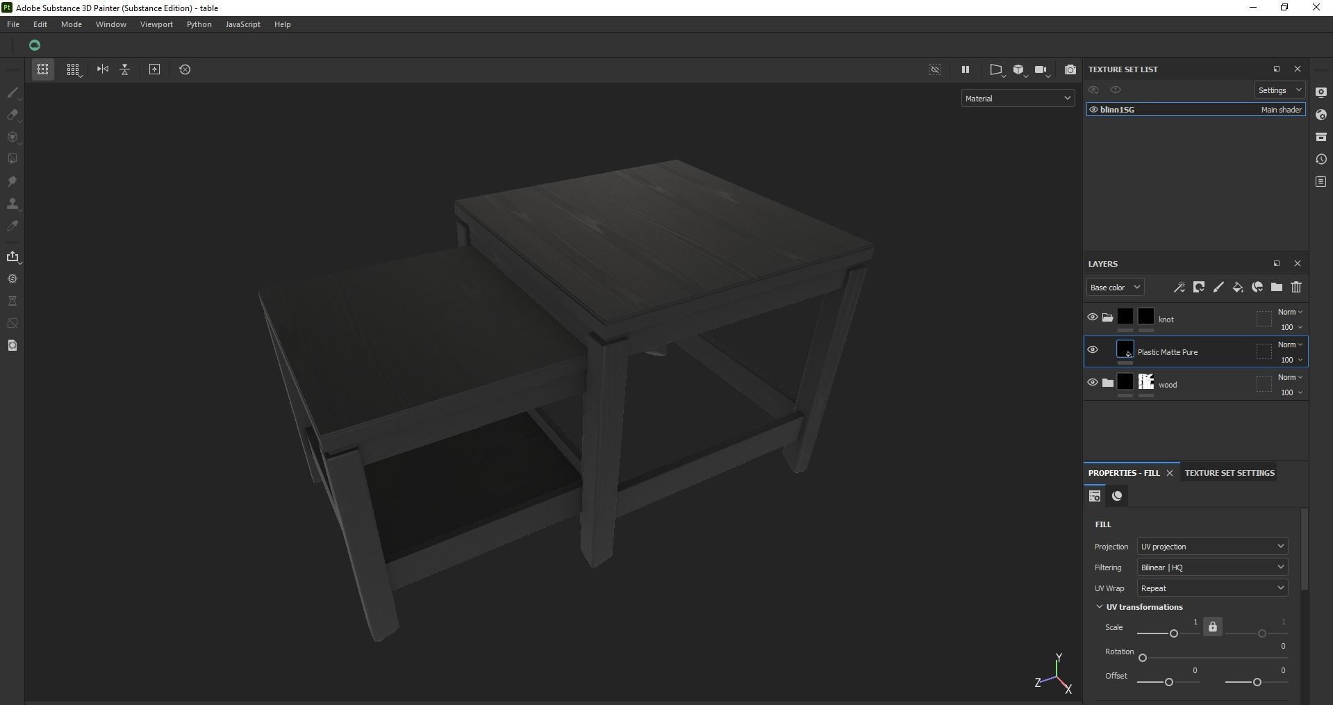Viewport: 1333px width, 705px height.
Task: Open the Python menu
Action: coord(199,24)
